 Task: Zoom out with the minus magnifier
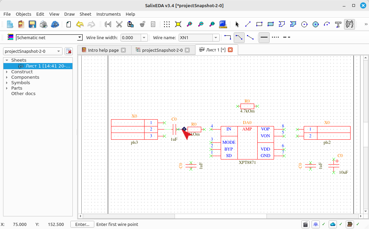201,25
